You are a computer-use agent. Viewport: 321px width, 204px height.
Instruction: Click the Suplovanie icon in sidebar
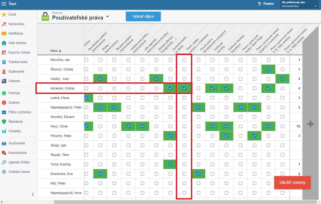4,72
